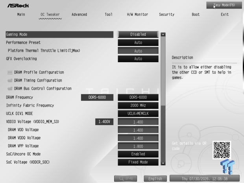Click the 'Get details via QR code' text
The image size is (244, 183).
189,146
